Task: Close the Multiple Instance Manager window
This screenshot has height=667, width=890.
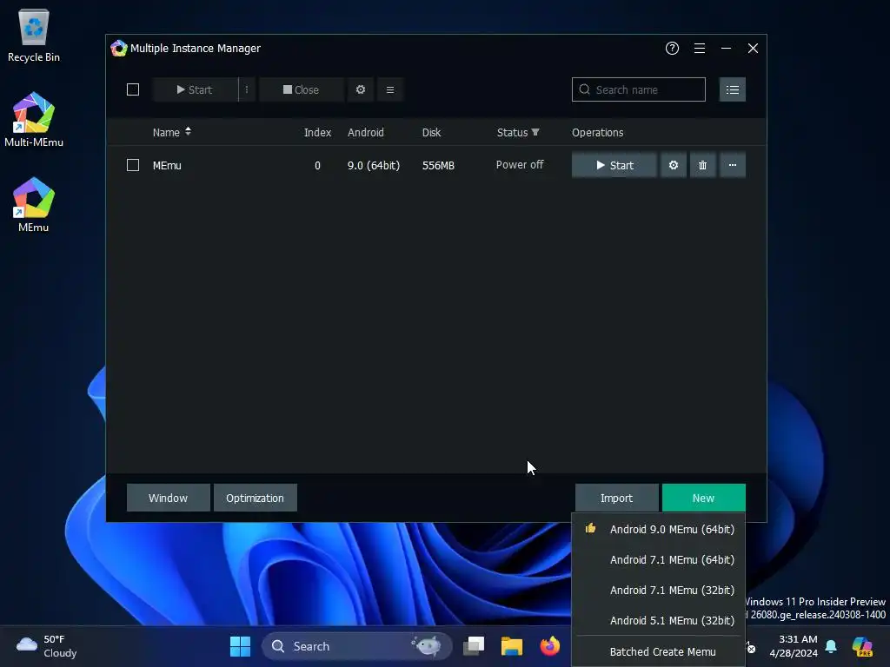Action: coord(753,49)
